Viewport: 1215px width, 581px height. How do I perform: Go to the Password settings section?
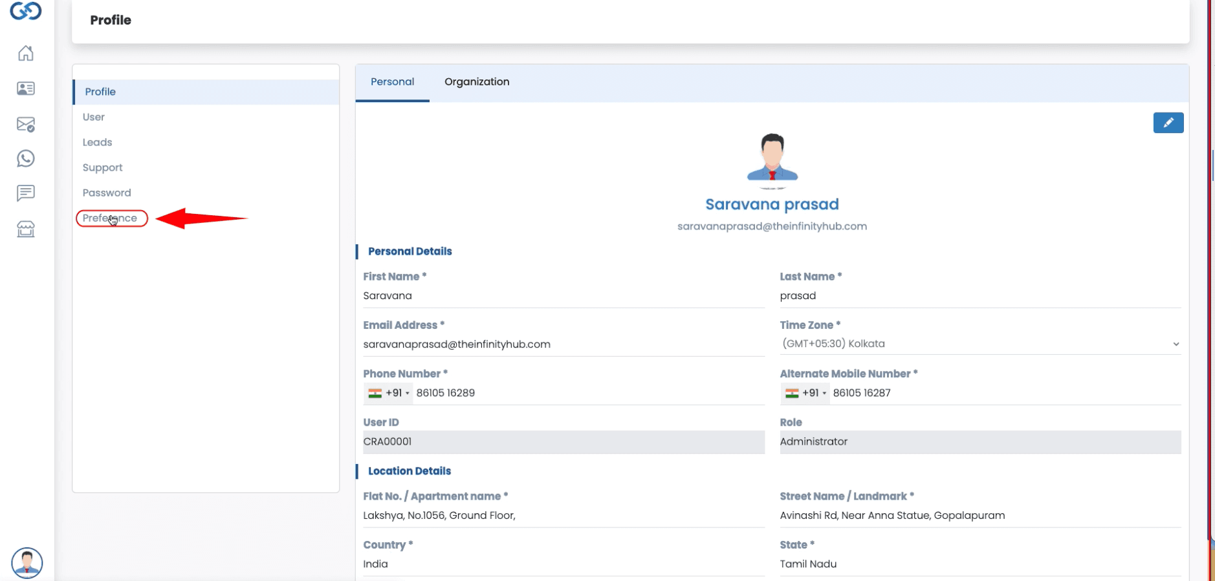coord(107,193)
